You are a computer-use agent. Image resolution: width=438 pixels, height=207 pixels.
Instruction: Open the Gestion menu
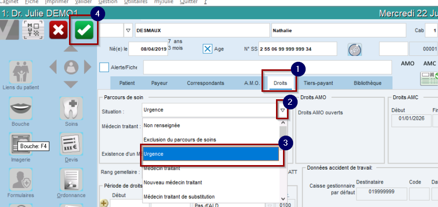108,1
